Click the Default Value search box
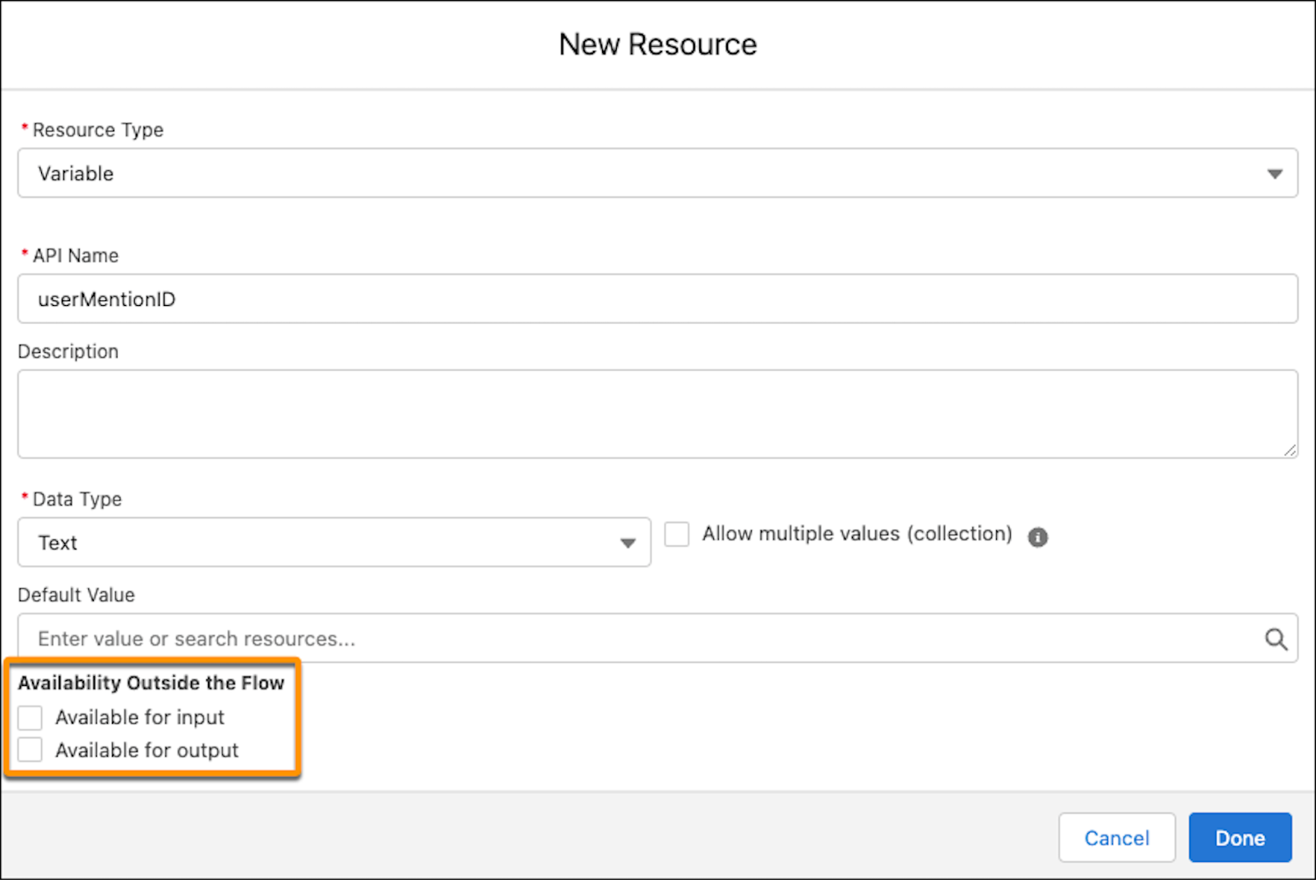The image size is (1316, 880). [576, 638]
